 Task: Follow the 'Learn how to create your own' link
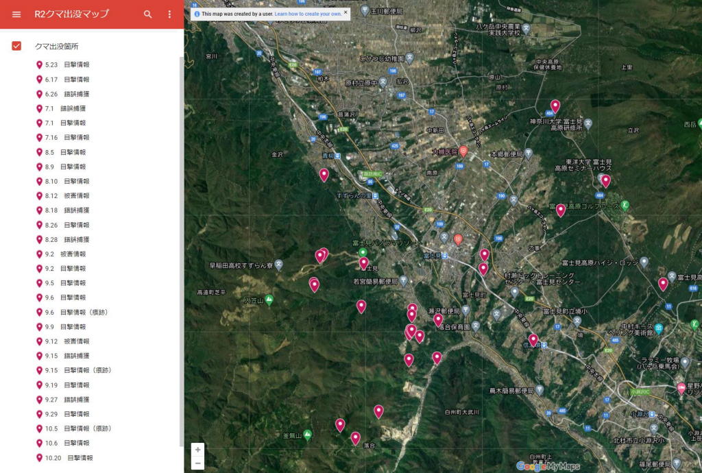[307, 14]
